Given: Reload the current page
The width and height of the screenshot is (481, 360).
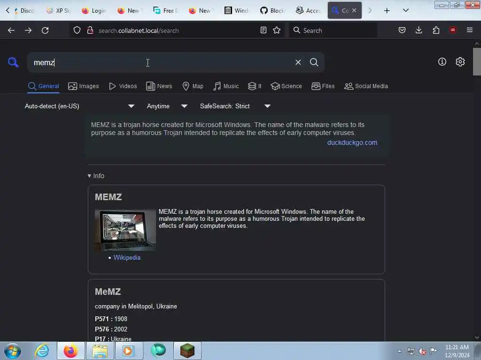Looking at the screenshot, I should click(x=45, y=30).
